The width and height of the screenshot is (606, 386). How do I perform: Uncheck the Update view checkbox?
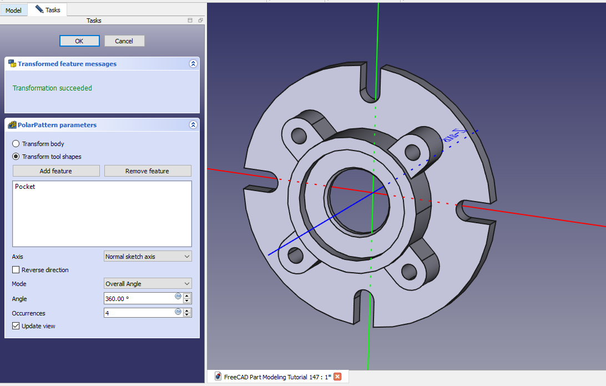tap(16, 326)
